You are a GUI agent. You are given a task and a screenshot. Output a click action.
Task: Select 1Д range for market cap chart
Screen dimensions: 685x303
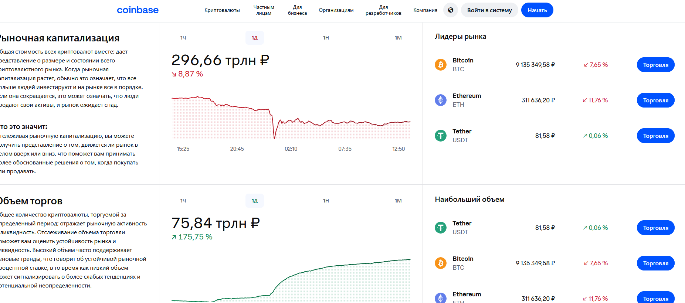[x=255, y=38]
